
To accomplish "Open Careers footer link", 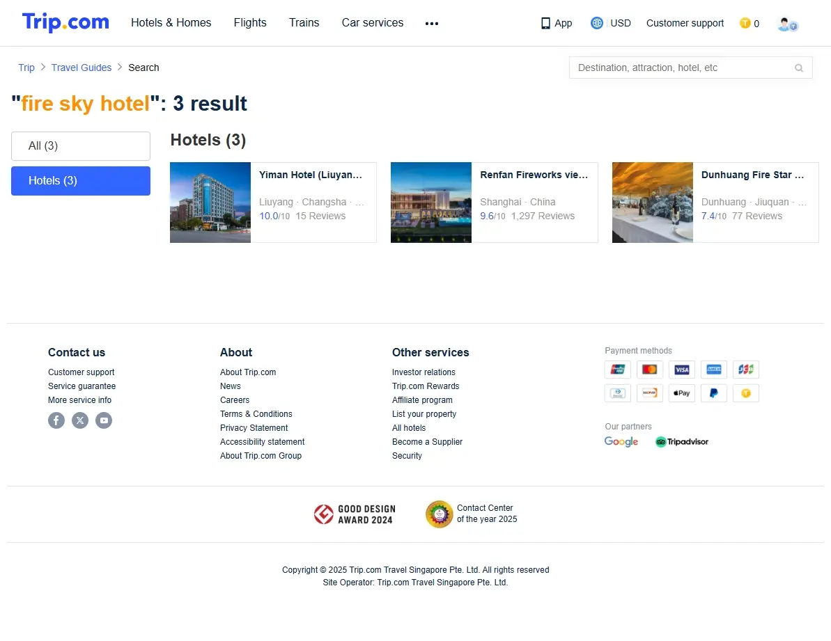I will coord(235,400).
